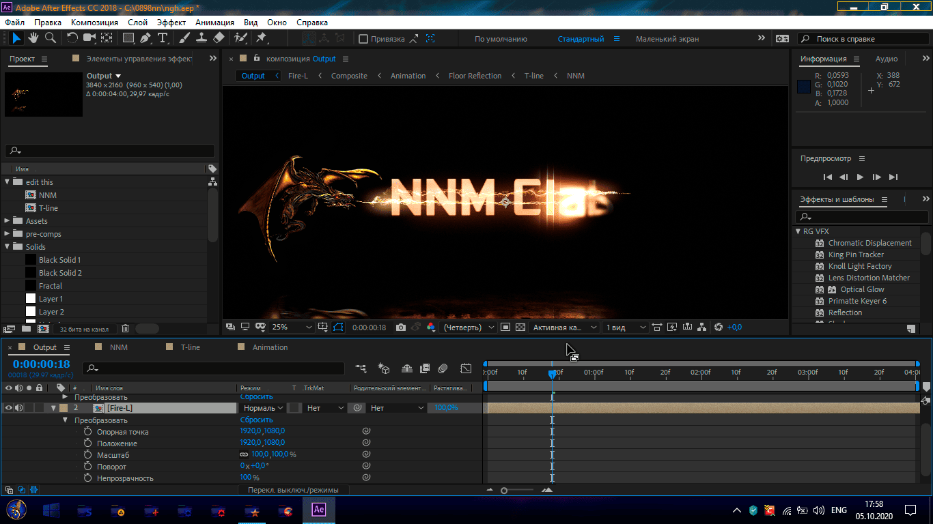Select the Rectangle shape tool
Viewport: 933px width, 524px height.
[x=128, y=38]
